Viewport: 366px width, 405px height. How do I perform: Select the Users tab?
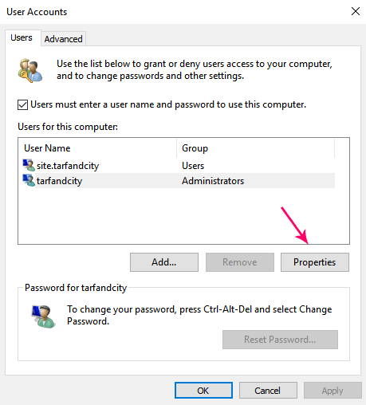pos(22,37)
